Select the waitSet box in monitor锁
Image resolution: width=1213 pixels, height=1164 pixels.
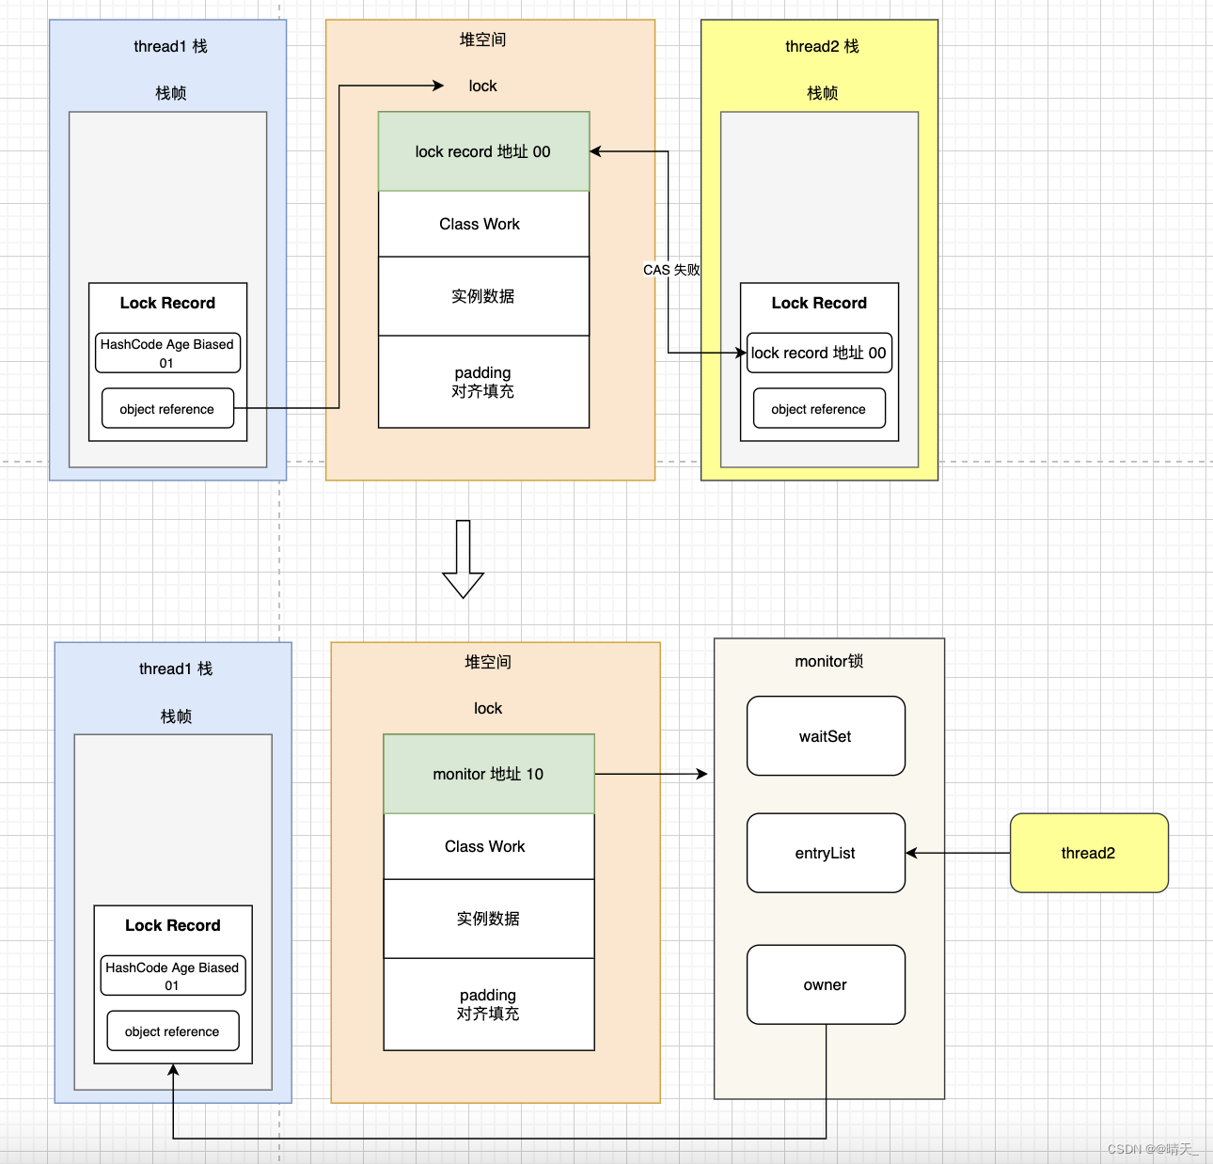pos(826,736)
